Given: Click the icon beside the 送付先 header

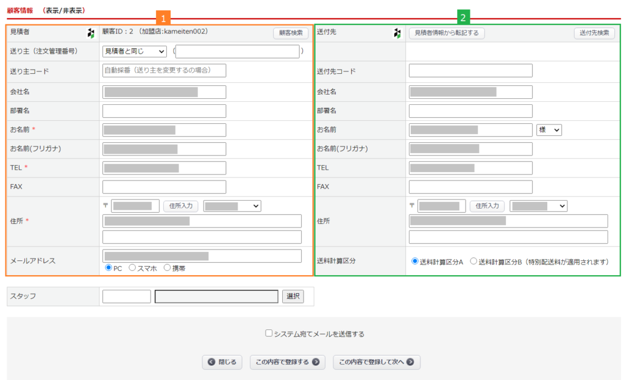Looking at the screenshot, I should [397, 33].
